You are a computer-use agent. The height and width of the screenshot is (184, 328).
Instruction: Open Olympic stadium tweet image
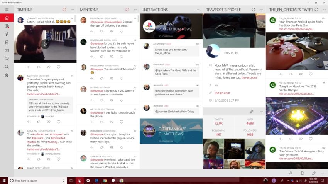(297, 116)
